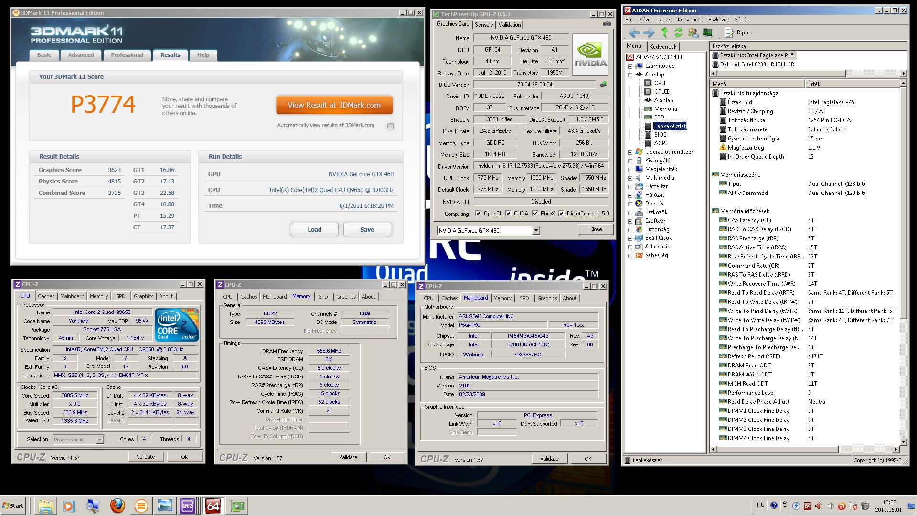The height and width of the screenshot is (516, 917).
Task: Click the green up-level arrow in AIDA64
Action: (x=664, y=32)
